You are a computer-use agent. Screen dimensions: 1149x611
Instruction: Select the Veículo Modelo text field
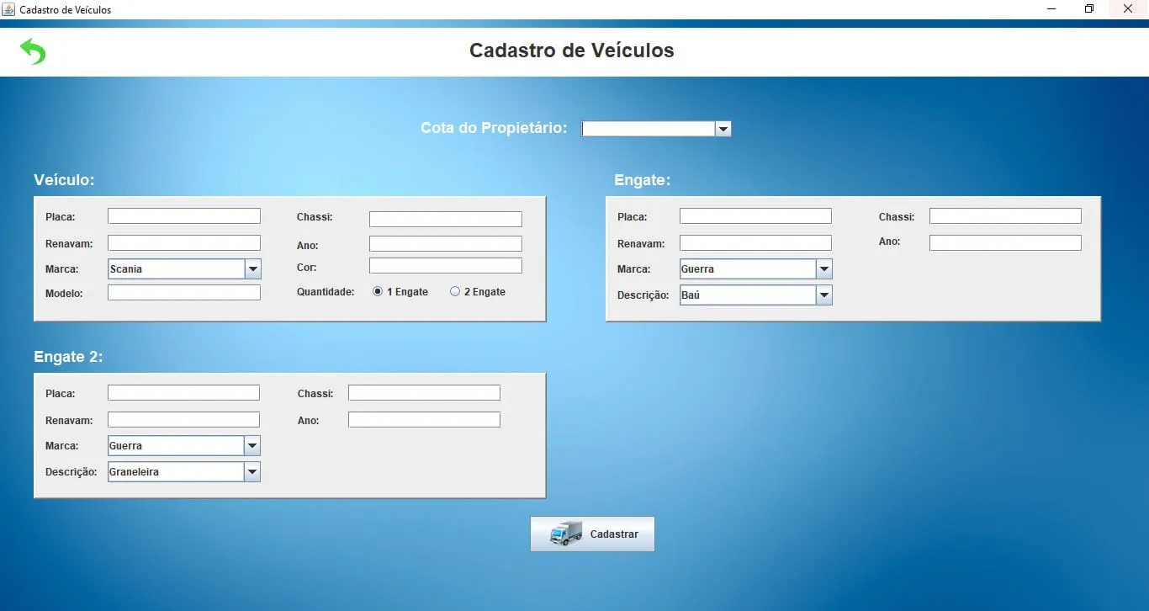pos(184,293)
